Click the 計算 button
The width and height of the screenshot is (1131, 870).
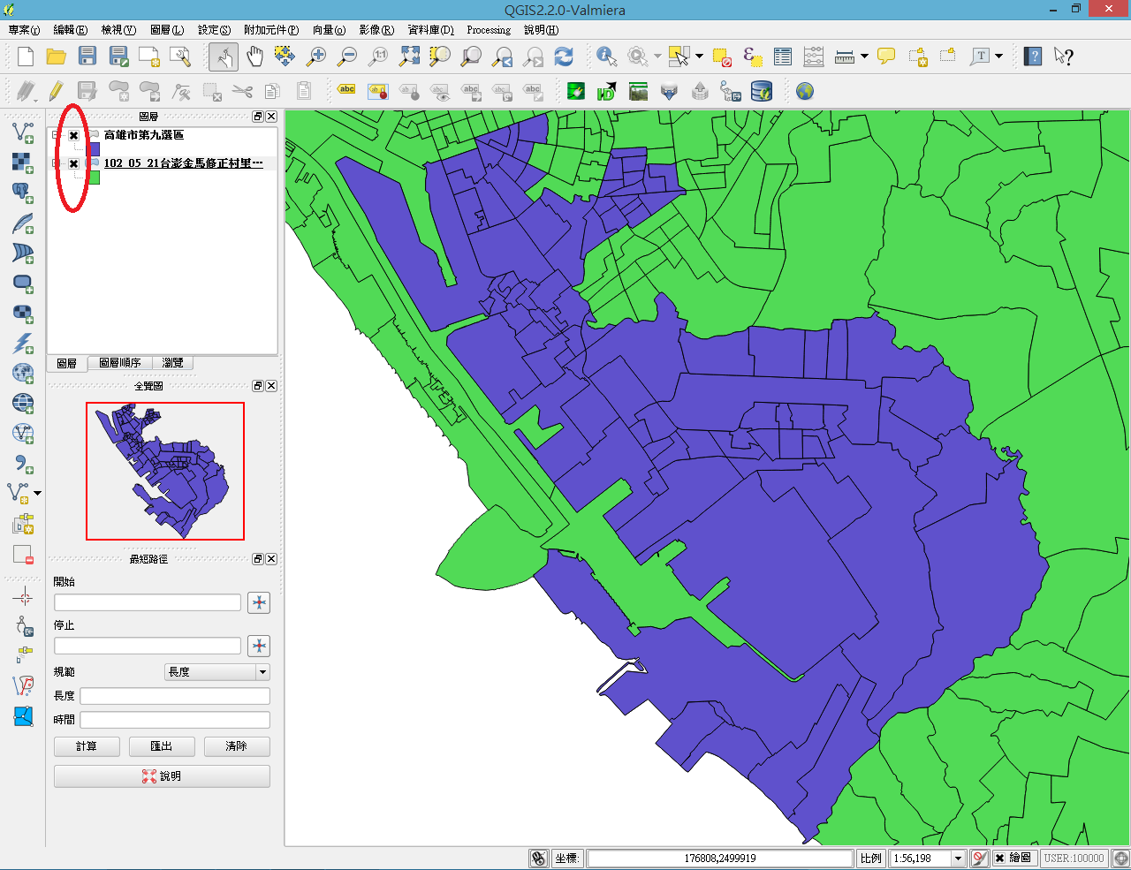tap(87, 746)
